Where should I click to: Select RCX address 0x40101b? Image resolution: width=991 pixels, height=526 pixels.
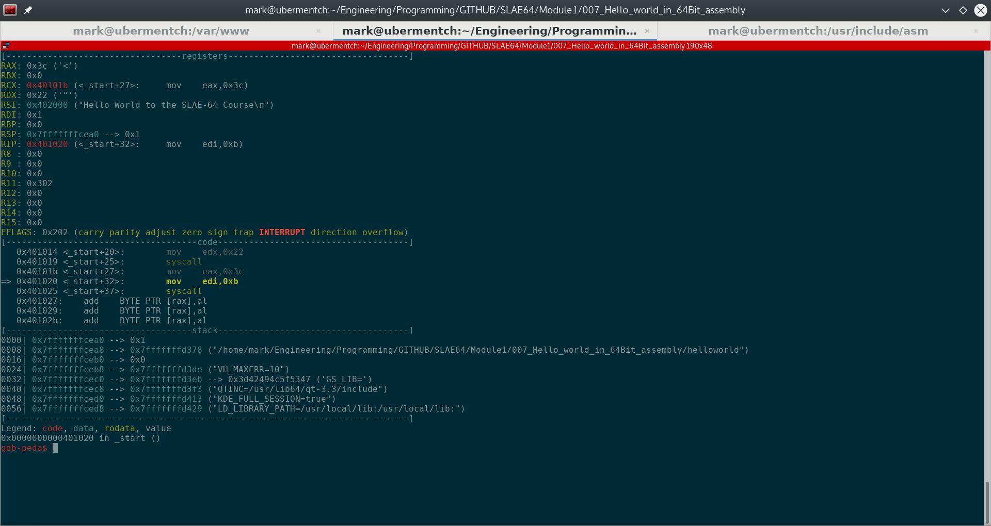click(x=47, y=86)
